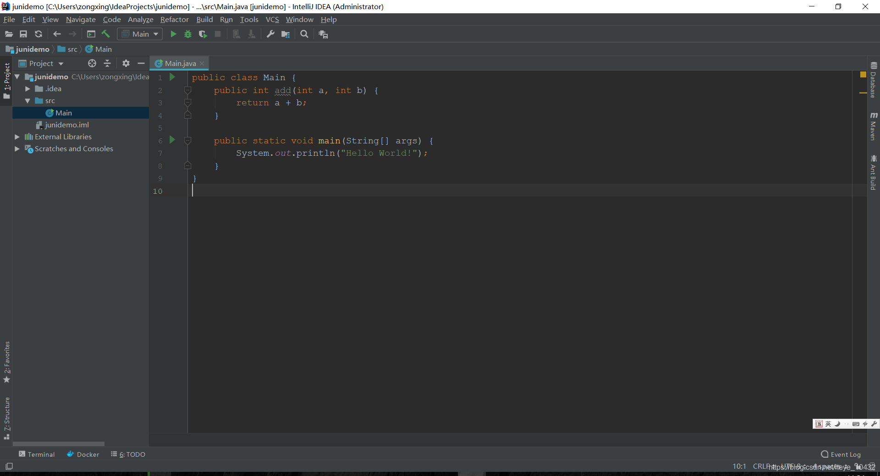880x476 pixels.
Task: Toggle the Z: Structure tool window
Action: [6, 418]
